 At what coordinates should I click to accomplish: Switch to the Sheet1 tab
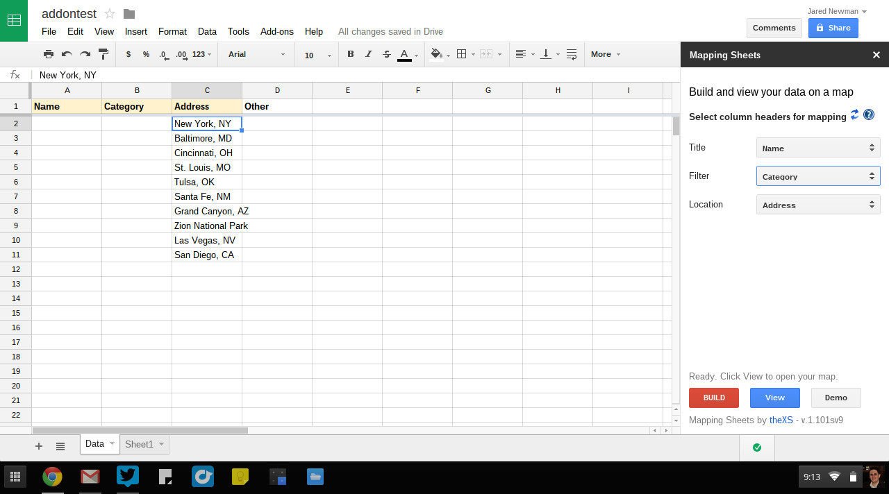click(x=139, y=444)
